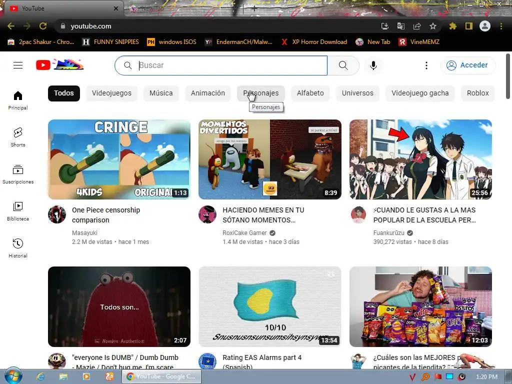Select the Todos filter chip

click(x=64, y=93)
